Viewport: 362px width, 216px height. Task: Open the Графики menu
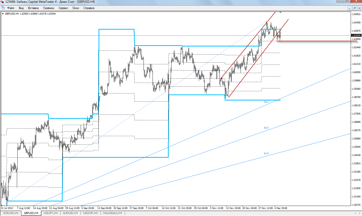pos(49,8)
